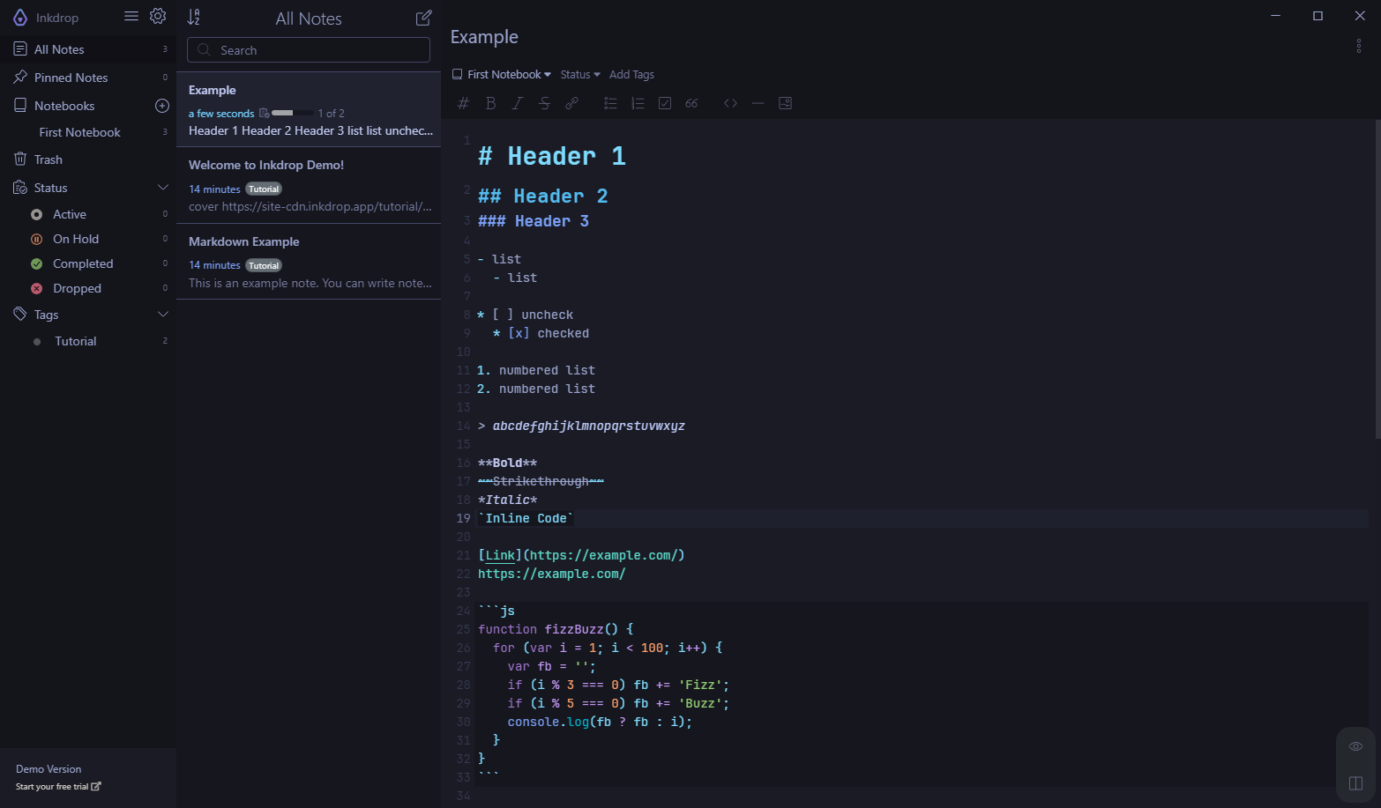Click the bare https://example.com/ URL line
This screenshot has height=808, width=1381.
click(552, 574)
